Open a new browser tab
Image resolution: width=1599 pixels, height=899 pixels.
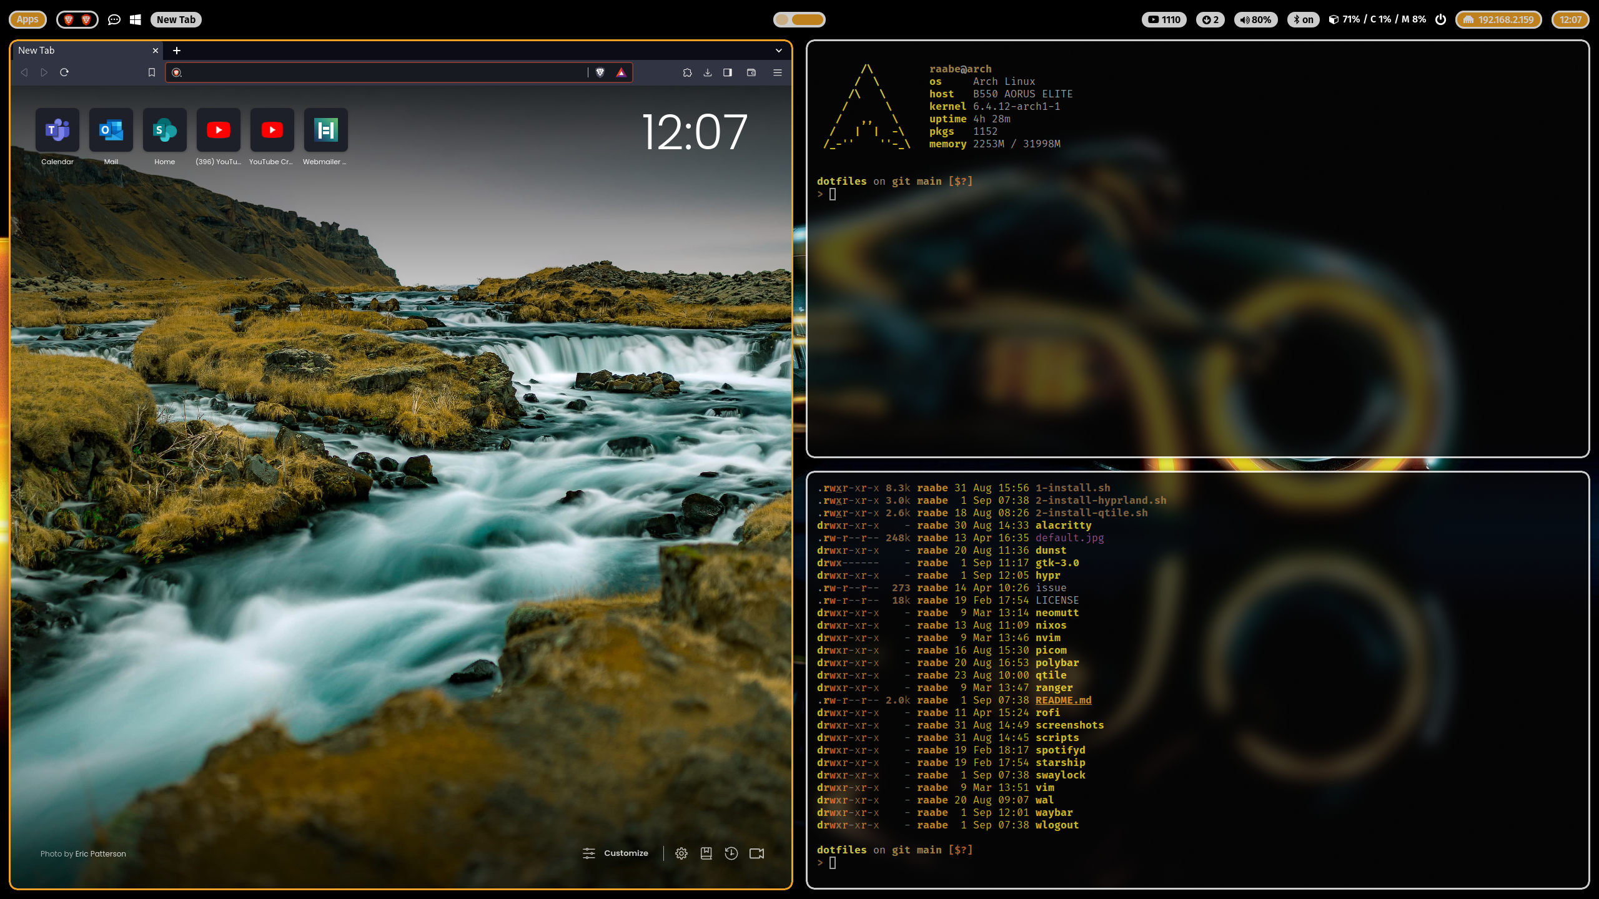177,51
